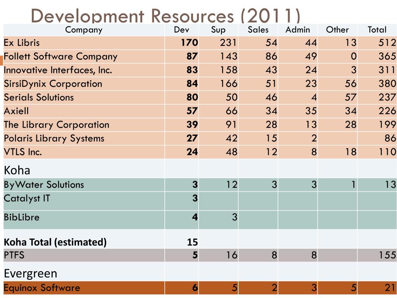Screen dimensions: 397x298
Task: Select the "Polaris Library Systems" row label
Action: point(54,139)
